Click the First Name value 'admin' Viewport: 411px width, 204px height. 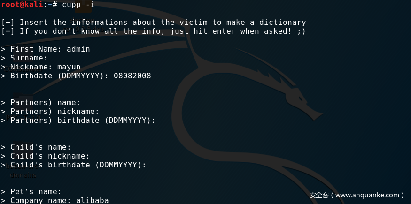pyautogui.click(x=78, y=49)
